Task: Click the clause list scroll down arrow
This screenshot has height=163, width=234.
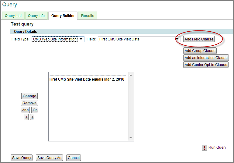Action: tap(131, 138)
